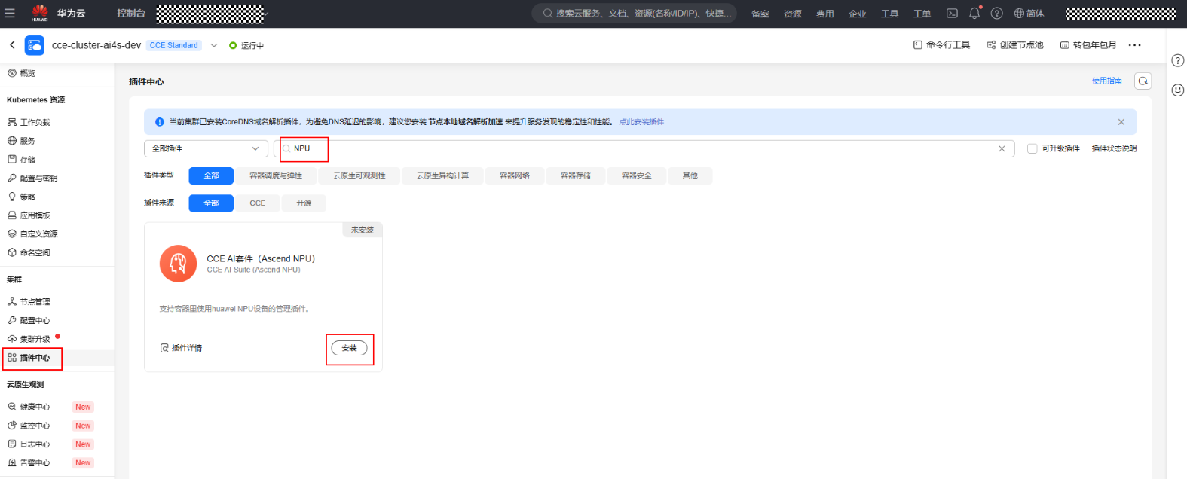Refresh the add-on center list
The width and height of the screenshot is (1187, 479).
pos(1143,81)
